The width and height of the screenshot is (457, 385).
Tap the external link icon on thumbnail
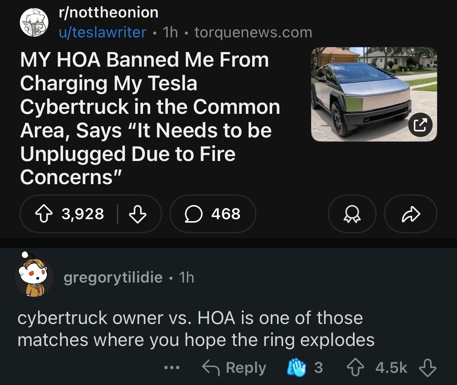[420, 125]
